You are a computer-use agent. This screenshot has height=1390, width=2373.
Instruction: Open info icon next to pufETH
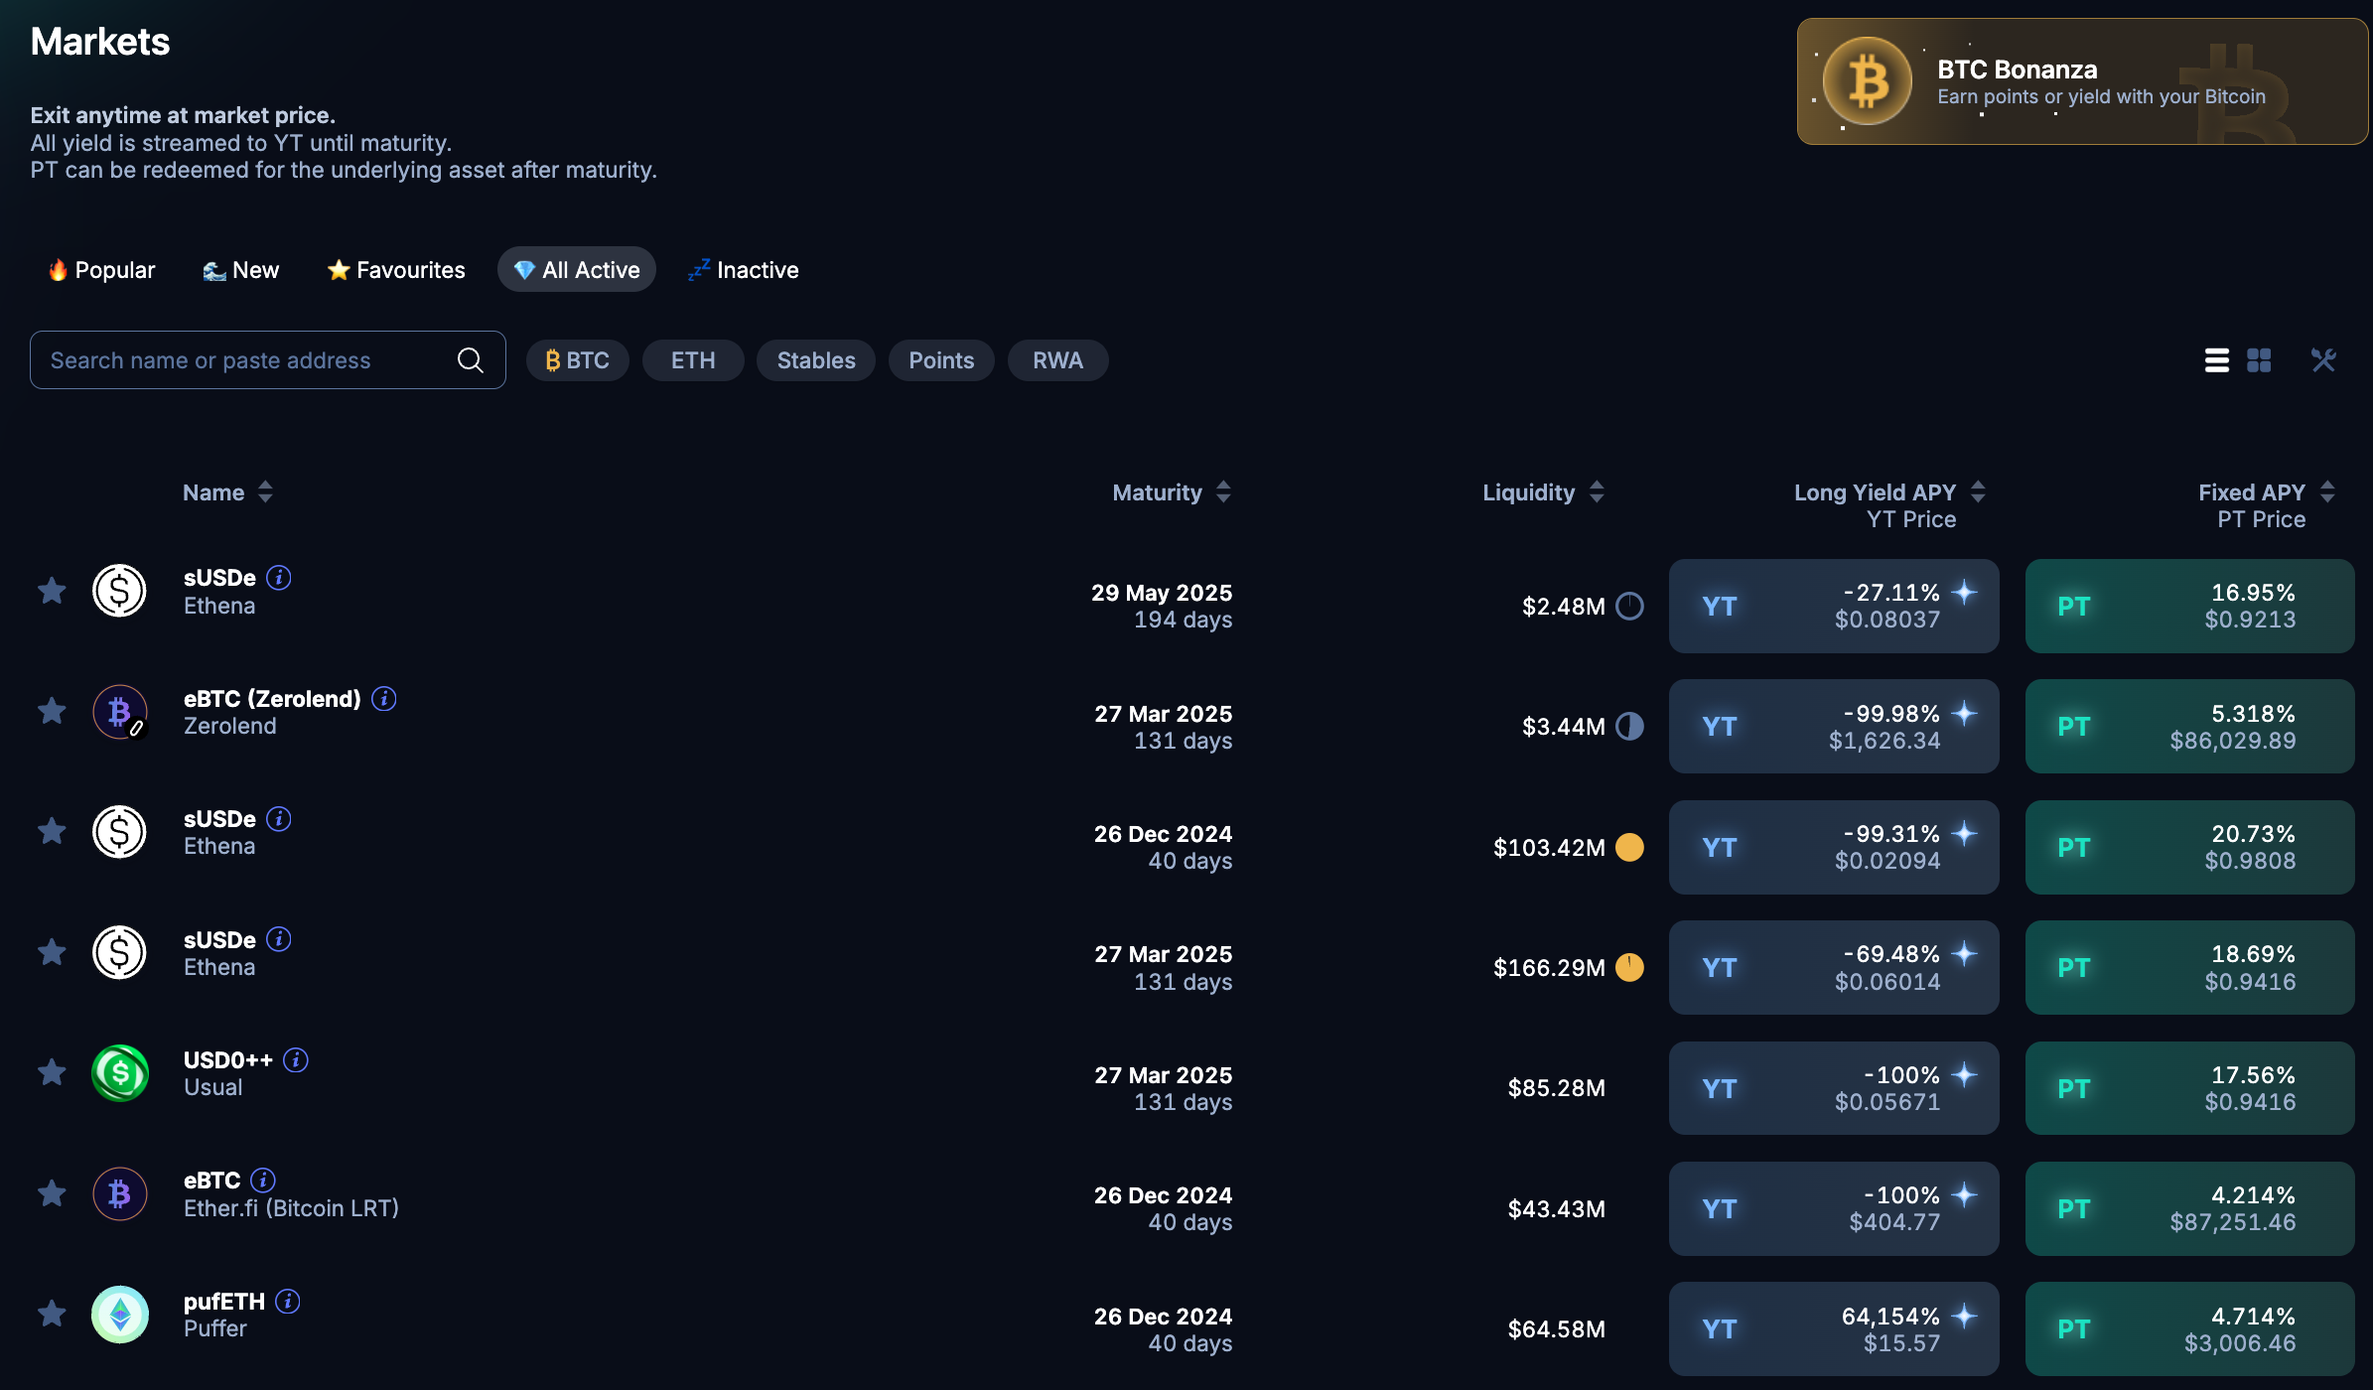pyautogui.click(x=288, y=1302)
